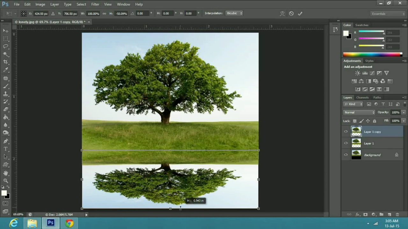Image resolution: width=408 pixels, height=229 pixels.
Task: Select the Background layer name
Action: point(372,155)
